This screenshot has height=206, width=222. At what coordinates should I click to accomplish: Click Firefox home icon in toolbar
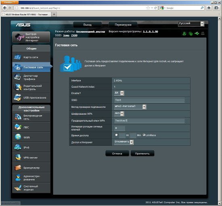(209, 8)
